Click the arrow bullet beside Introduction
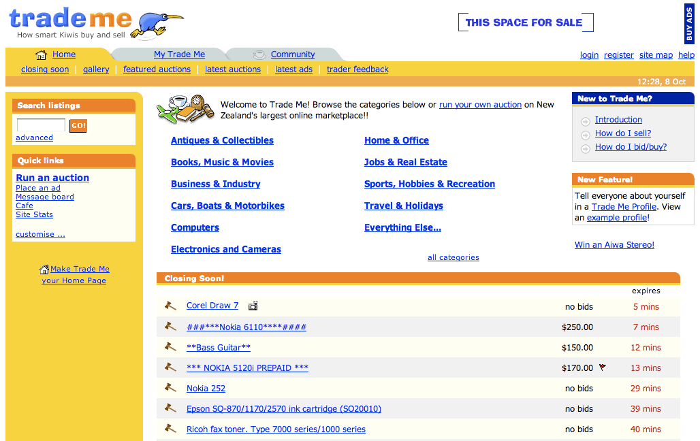This screenshot has width=700, height=441. [586, 121]
